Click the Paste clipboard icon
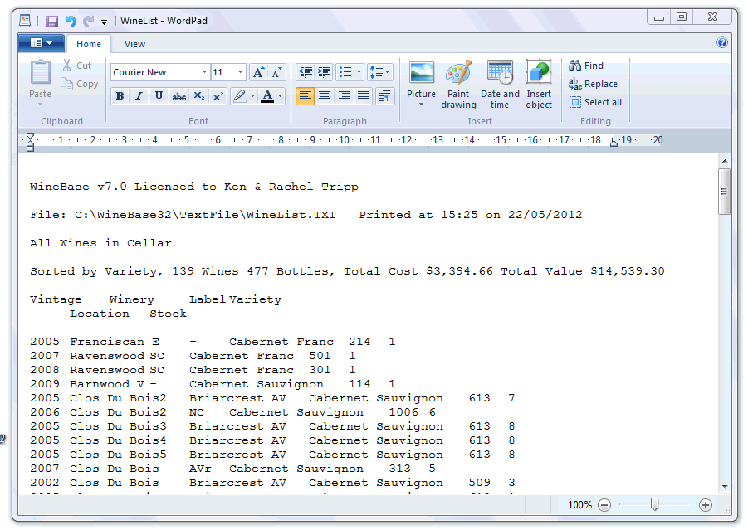Screen dimensions: 748x530 (40, 72)
